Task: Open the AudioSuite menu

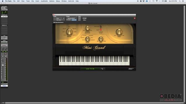Action: click(44, 1)
